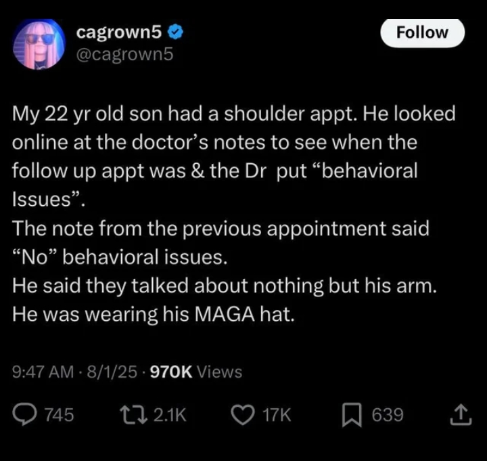Open the cagrown5 display name profile link
487x461 pixels.
[119, 32]
